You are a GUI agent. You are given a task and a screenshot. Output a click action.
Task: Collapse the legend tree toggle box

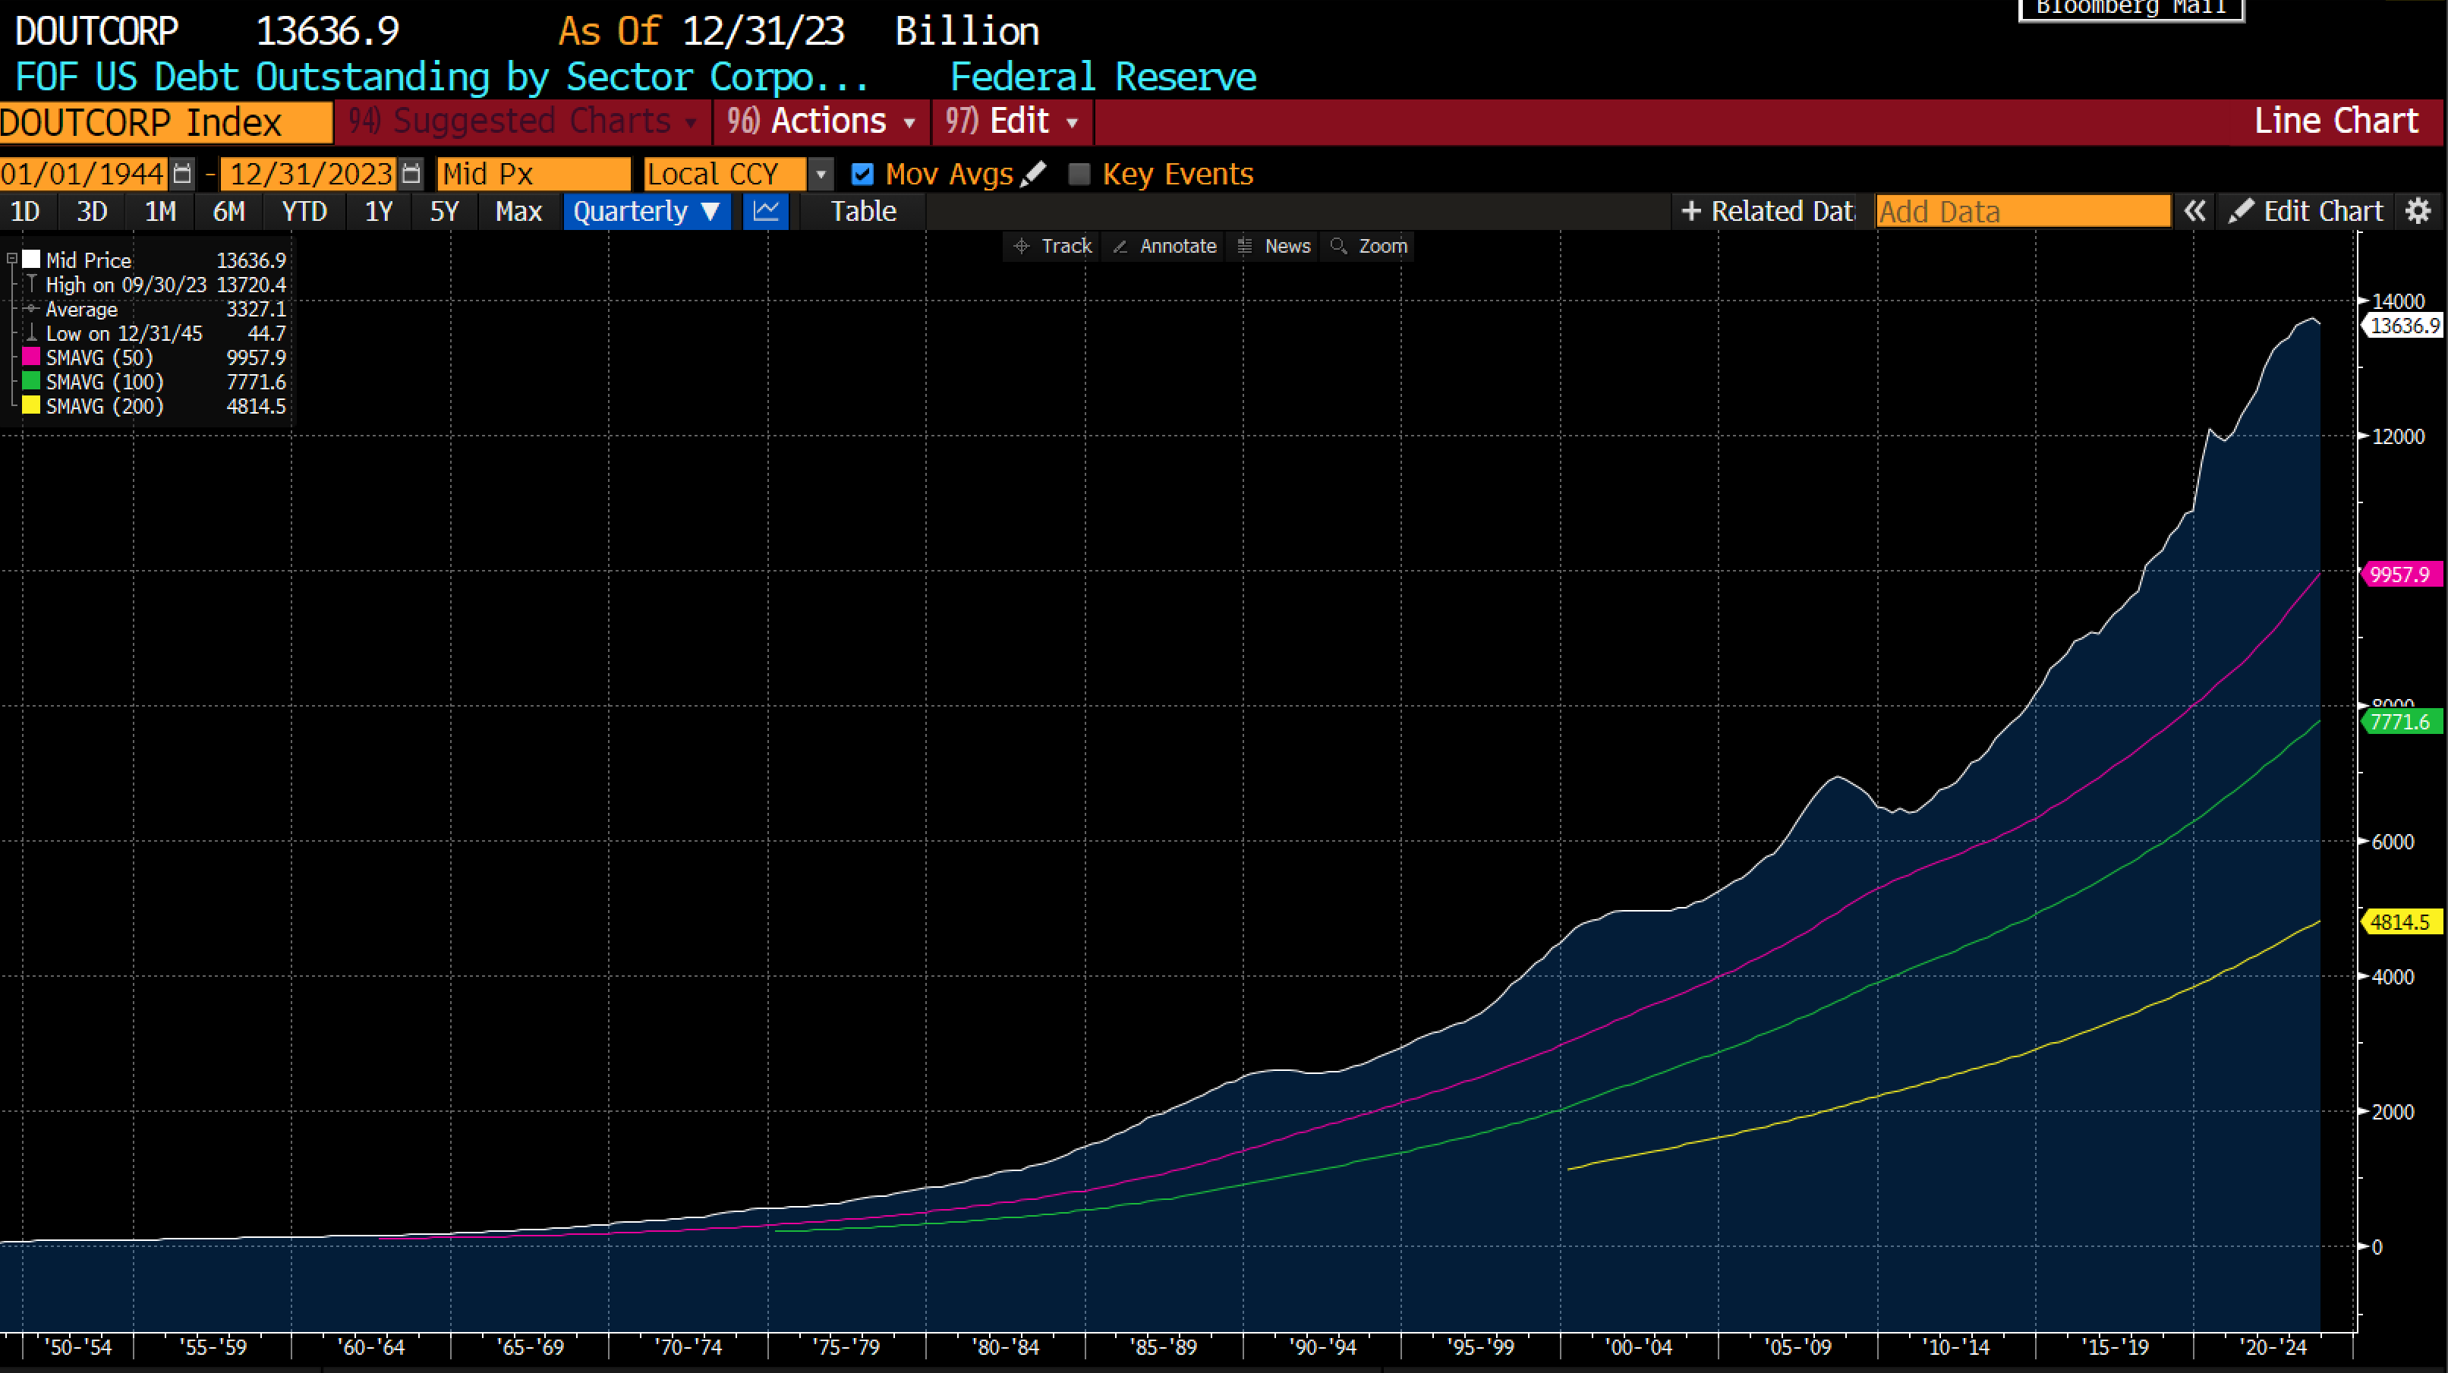(12, 259)
